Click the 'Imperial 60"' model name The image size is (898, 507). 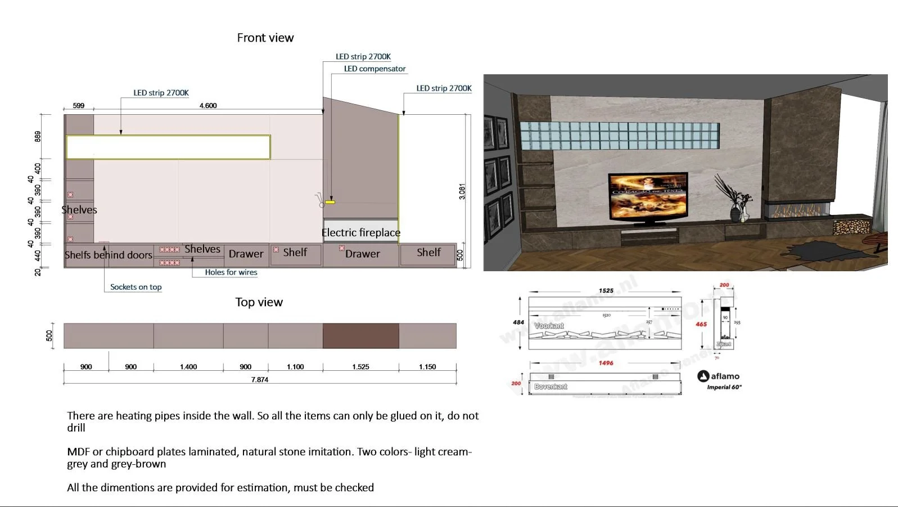click(x=724, y=387)
